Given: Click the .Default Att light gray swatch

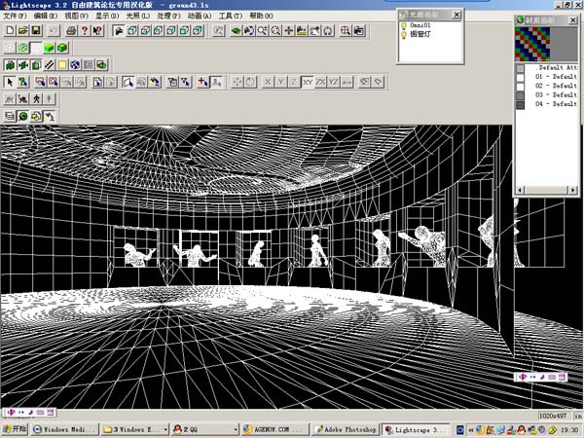Looking at the screenshot, I should [x=520, y=68].
